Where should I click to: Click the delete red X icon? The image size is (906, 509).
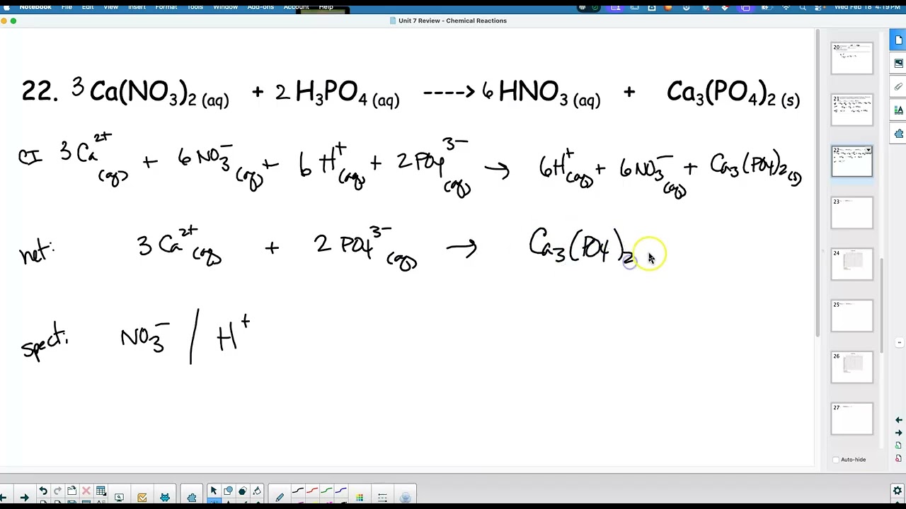[x=86, y=491]
